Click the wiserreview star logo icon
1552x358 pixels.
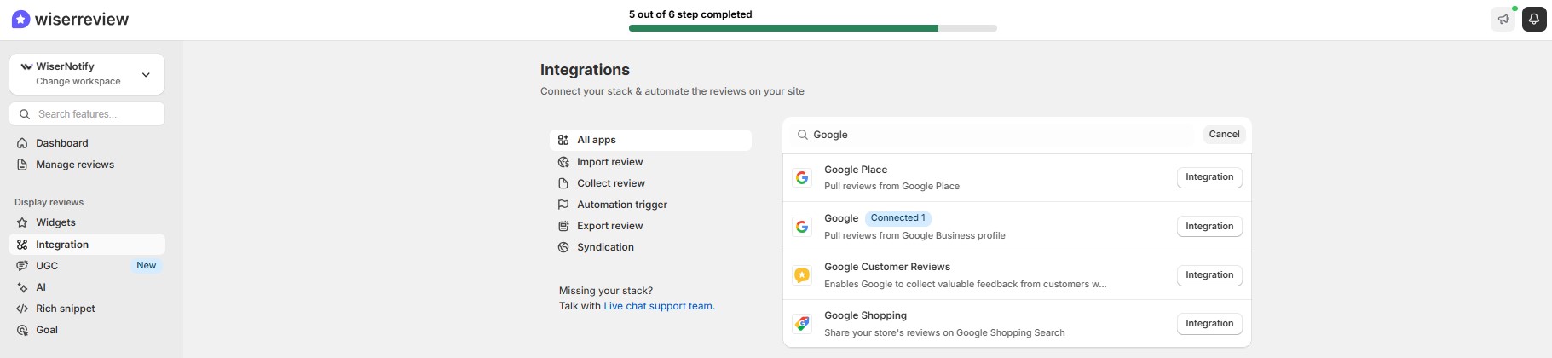tap(20, 19)
